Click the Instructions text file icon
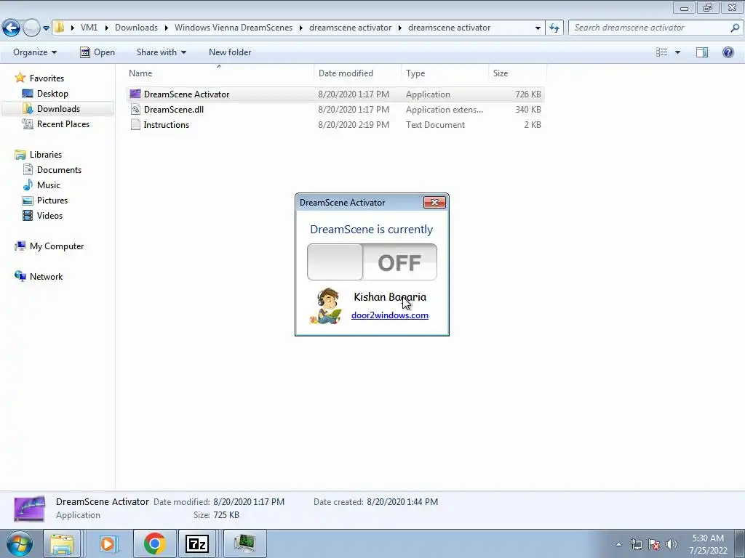Image resolution: width=745 pixels, height=558 pixels. tap(135, 124)
